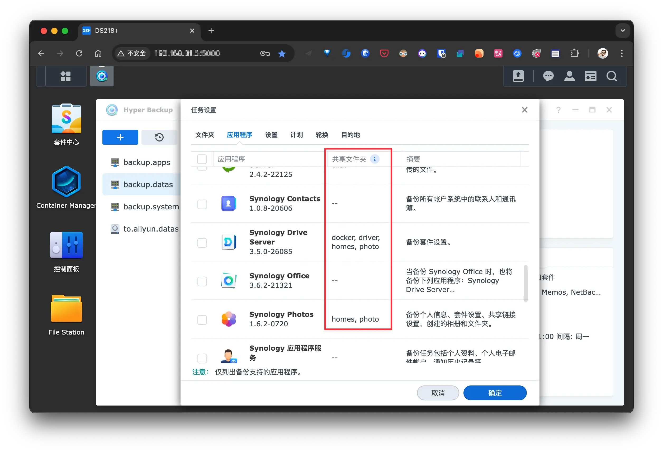Screen dimensions: 663x452
Task: Toggle the select-all applications checkbox
Action: click(202, 159)
